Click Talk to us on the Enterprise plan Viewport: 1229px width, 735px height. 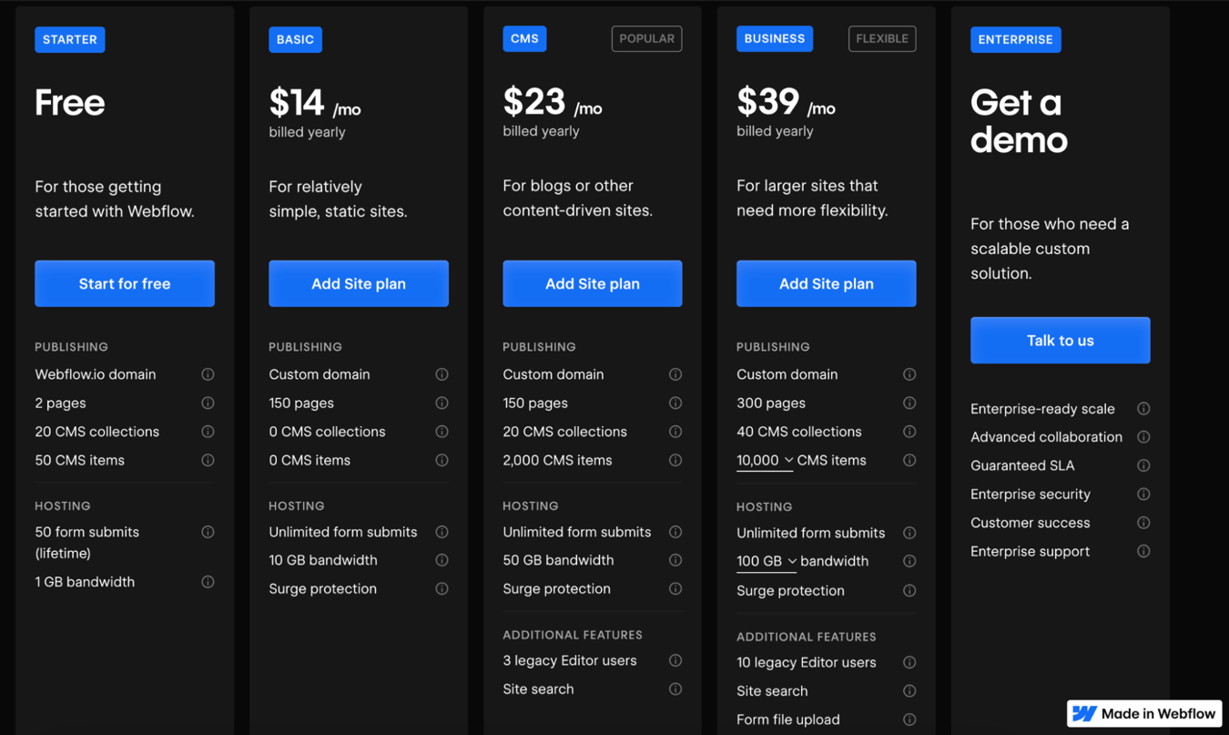pyautogui.click(x=1060, y=340)
